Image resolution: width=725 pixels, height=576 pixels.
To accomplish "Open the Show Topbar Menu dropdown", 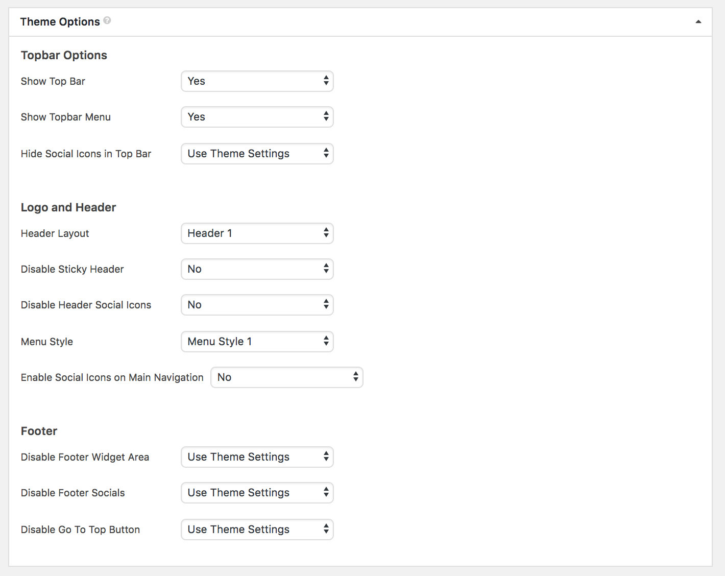I will tap(257, 117).
